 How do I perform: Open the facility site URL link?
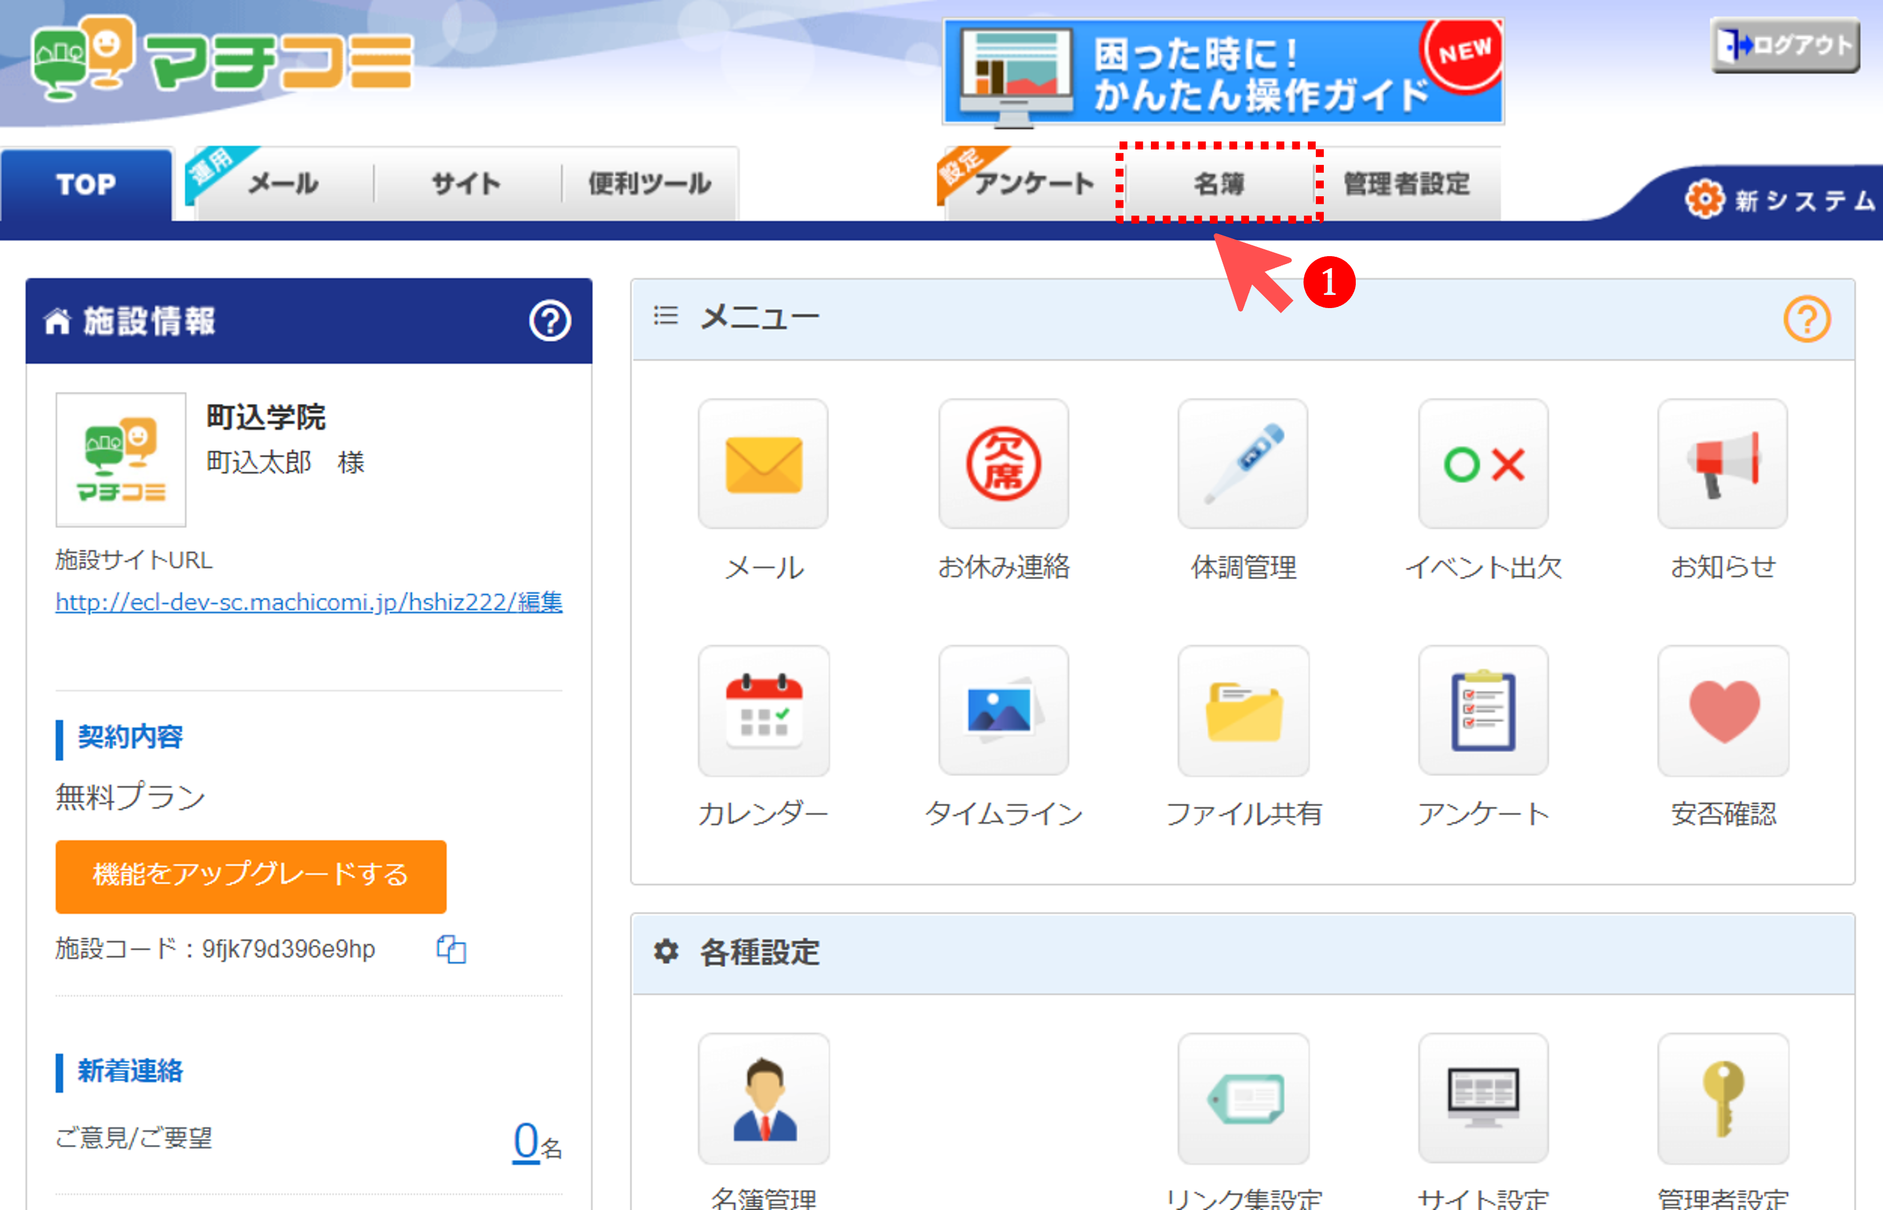click(x=309, y=602)
